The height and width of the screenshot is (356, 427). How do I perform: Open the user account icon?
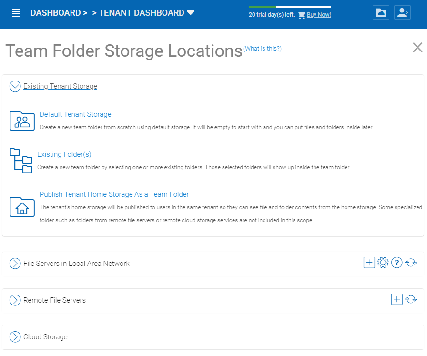(x=402, y=12)
